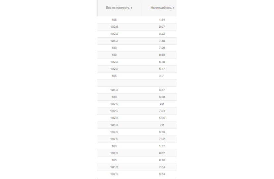Image resolution: width=274 pixels, height=179 pixels.
Task: Click the cell showing 5.7
Action: tap(162, 76)
